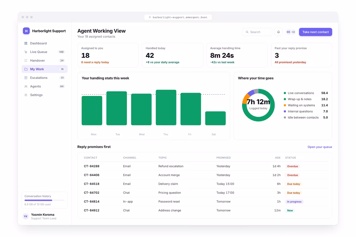This screenshot has height=237, width=356.
Task: Click the Live Queue cart icon
Action: point(26,52)
